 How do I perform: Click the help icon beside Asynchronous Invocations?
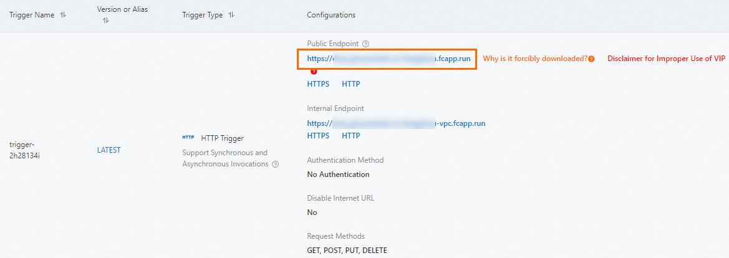[276, 165]
